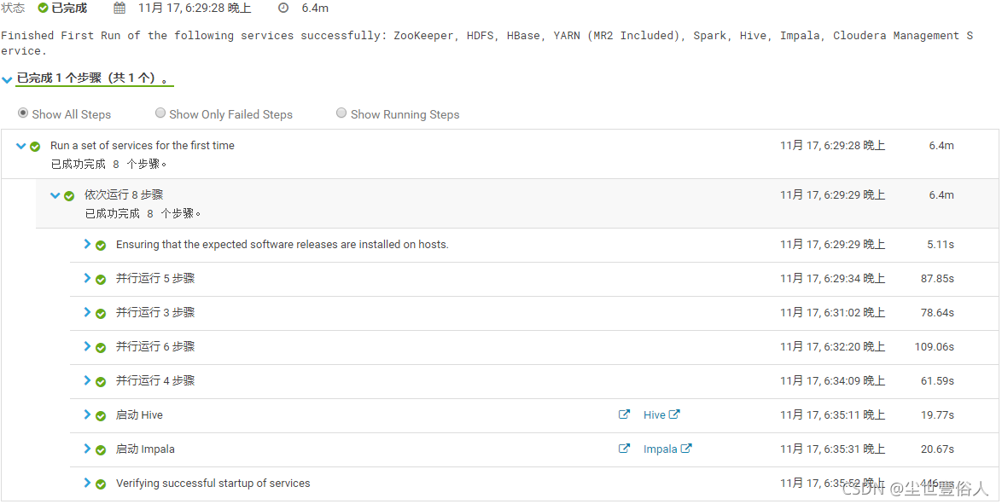Expand the 并行运行 5 步骤 row
Screen dimensions: 1002x504
(x=88, y=278)
